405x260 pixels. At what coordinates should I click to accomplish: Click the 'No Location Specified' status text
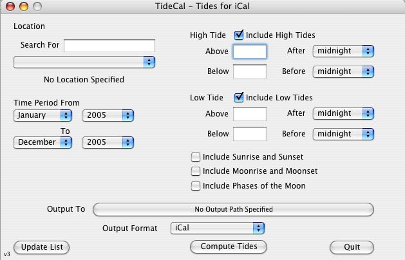pos(84,80)
